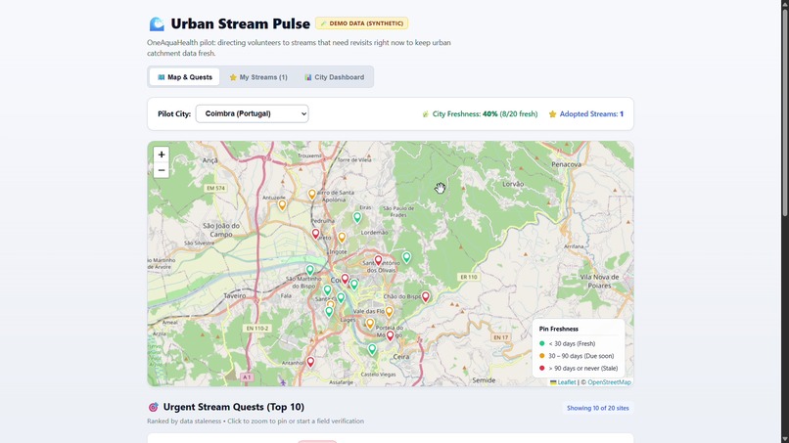
Task: Click the Penacova label on the map
Action: [x=566, y=164]
